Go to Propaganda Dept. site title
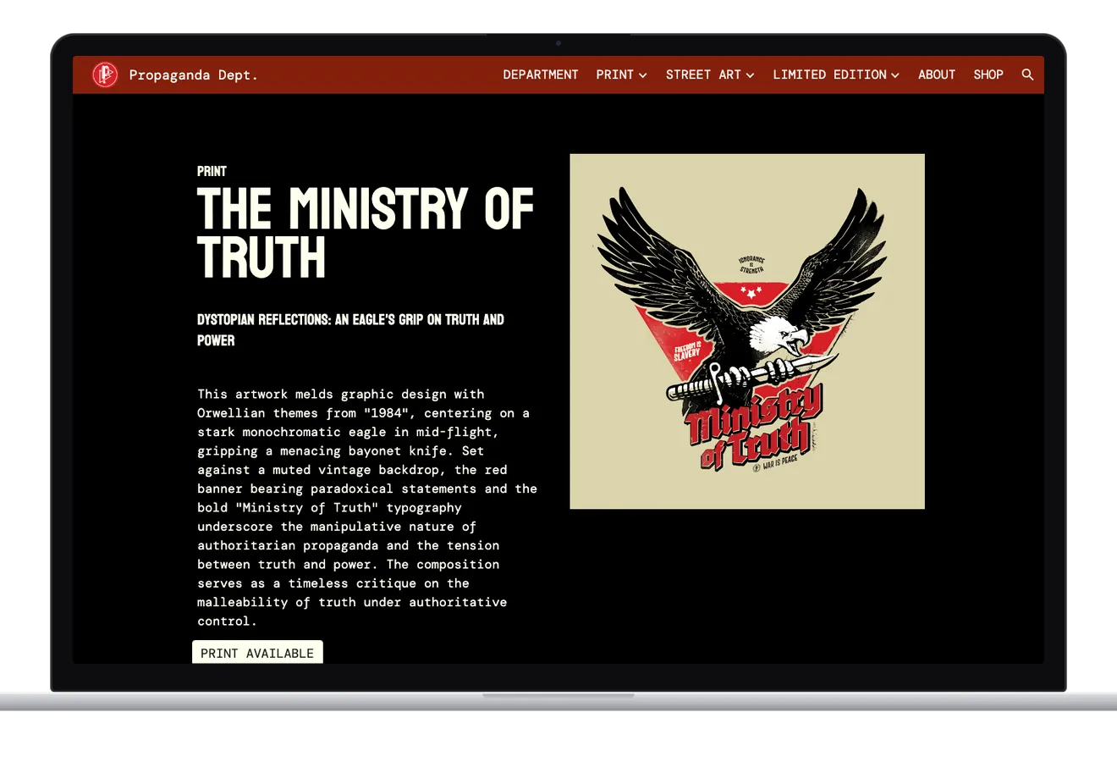This screenshot has width=1117, height=762. [193, 75]
